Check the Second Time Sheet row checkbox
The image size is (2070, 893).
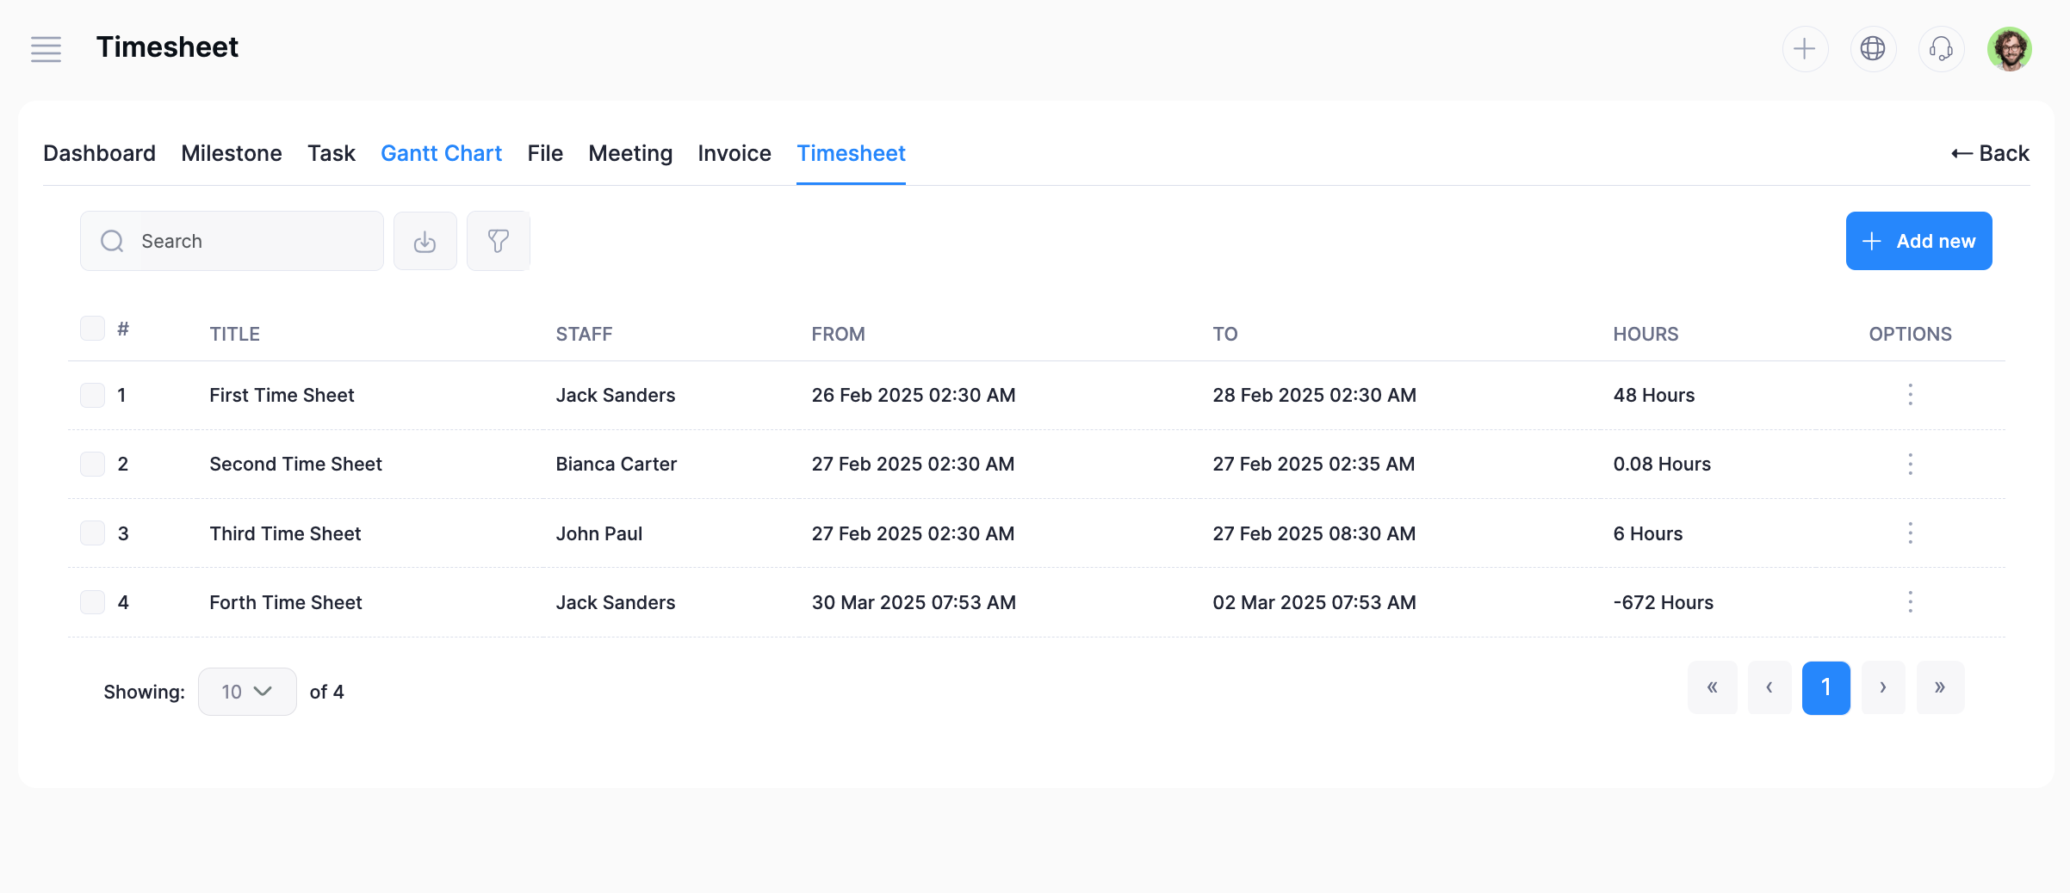coord(92,465)
